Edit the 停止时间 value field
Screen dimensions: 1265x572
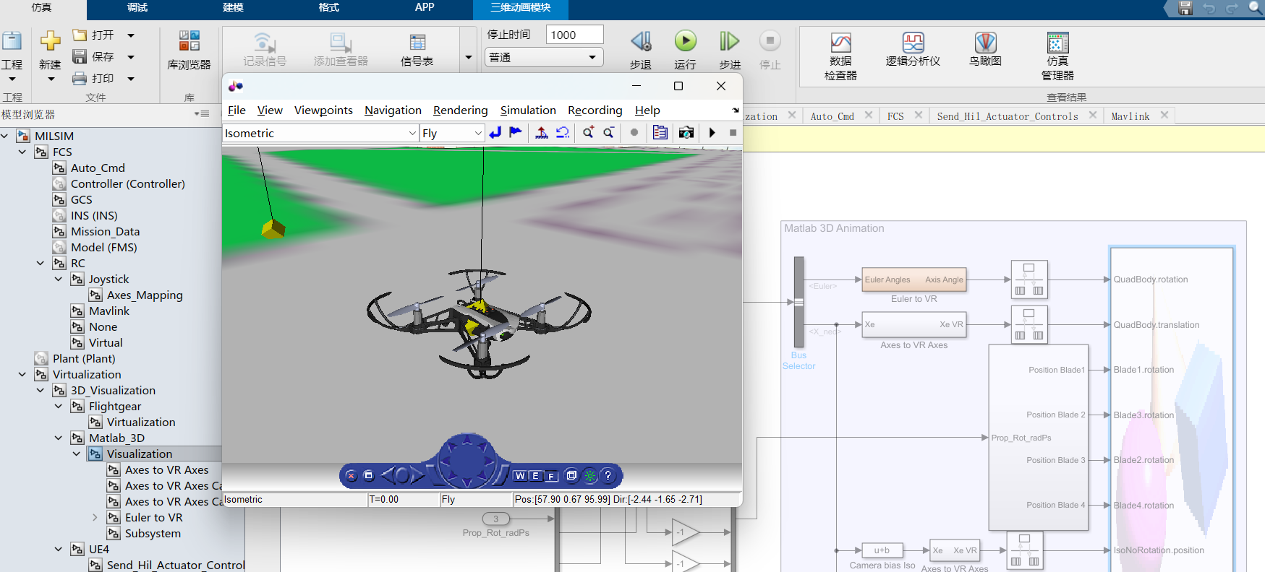(574, 35)
